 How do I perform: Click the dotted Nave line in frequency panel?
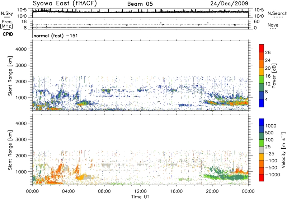140,24
